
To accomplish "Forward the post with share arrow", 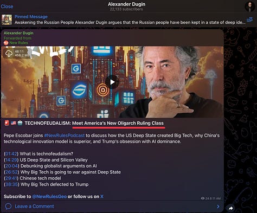I will coord(230,208).
